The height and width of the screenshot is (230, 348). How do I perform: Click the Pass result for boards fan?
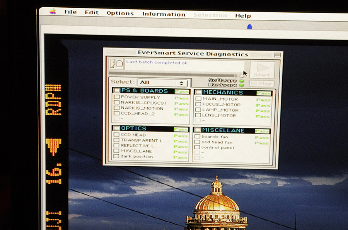coord(262,138)
